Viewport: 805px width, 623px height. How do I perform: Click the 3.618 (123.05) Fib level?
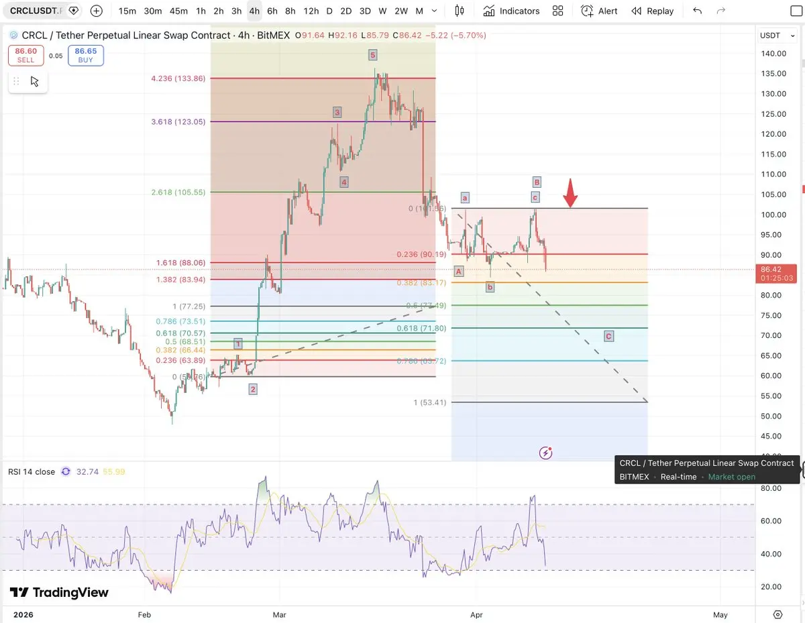178,122
